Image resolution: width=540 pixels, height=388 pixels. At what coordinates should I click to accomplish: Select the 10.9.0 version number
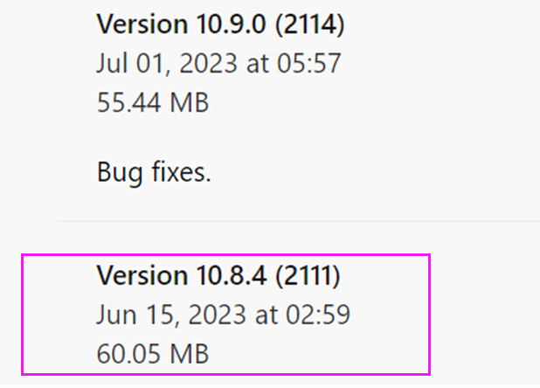tap(232, 24)
